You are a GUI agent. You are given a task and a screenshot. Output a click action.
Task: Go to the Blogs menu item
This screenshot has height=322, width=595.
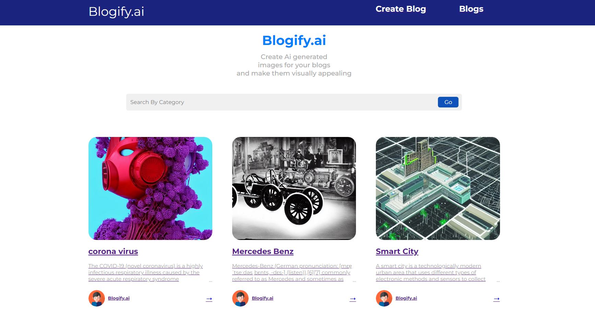(471, 9)
